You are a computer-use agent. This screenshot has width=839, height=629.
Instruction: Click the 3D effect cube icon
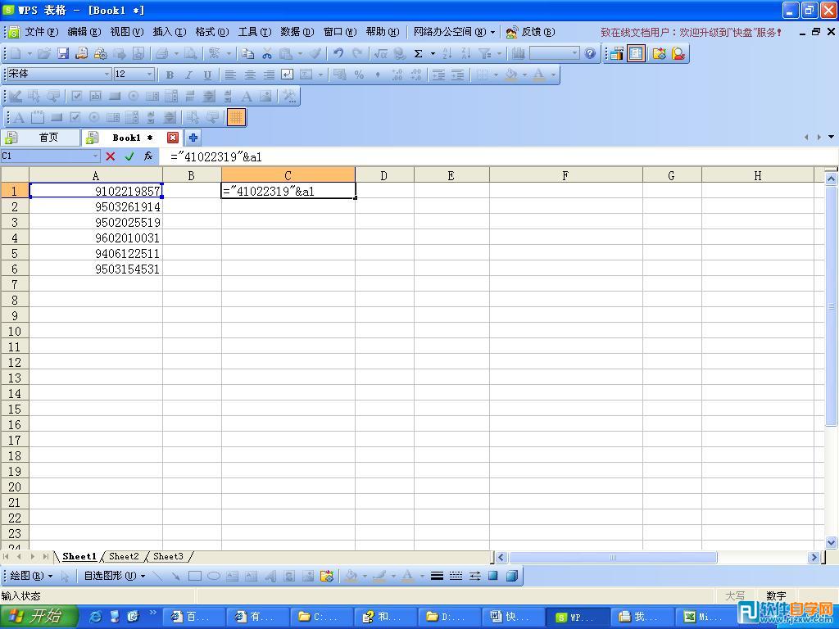click(x=512, y=576)
